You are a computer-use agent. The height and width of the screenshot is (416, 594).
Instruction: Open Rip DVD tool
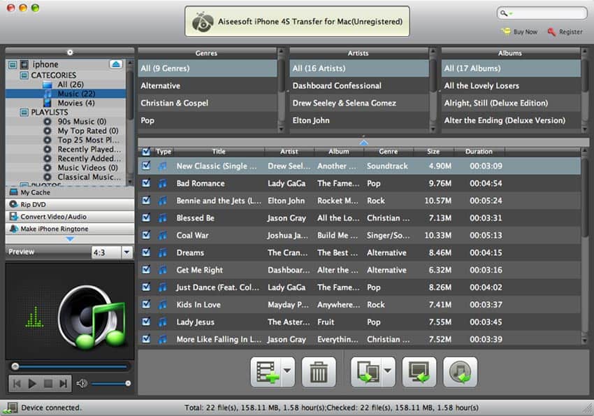pyautogui.click(x=70, y=204)
